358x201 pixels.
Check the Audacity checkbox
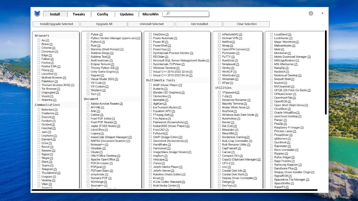150,89
